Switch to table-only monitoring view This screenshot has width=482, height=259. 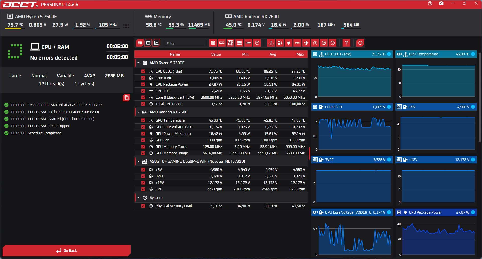tap(148, 43)
